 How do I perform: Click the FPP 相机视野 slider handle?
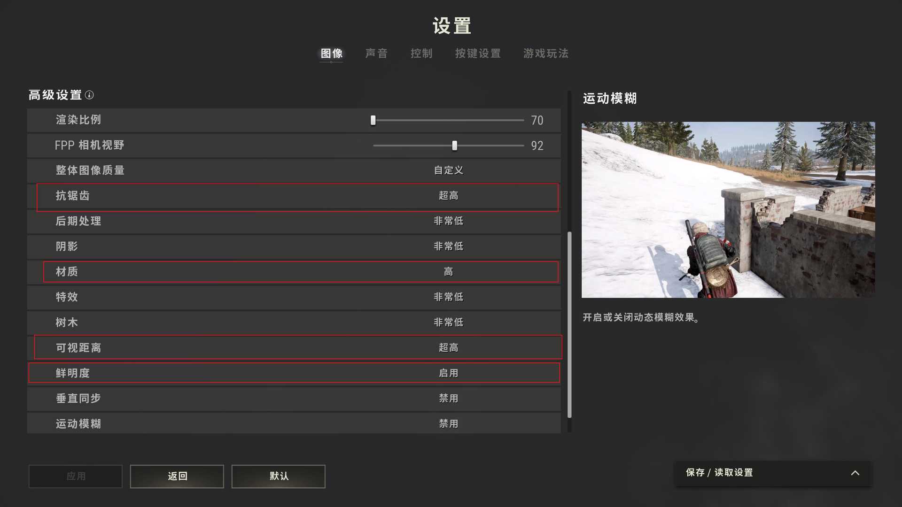pyautogui.click(x=454, y=146)
